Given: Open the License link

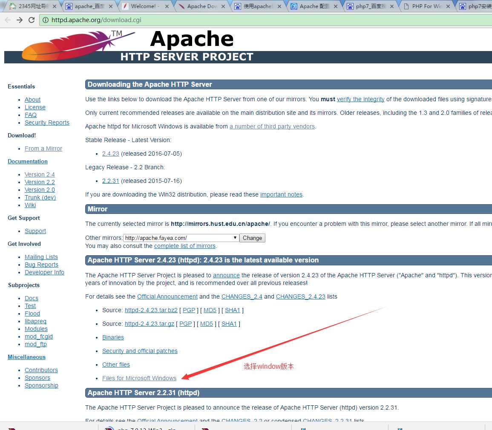Looking at the screenshot, I should click(35, 107).
